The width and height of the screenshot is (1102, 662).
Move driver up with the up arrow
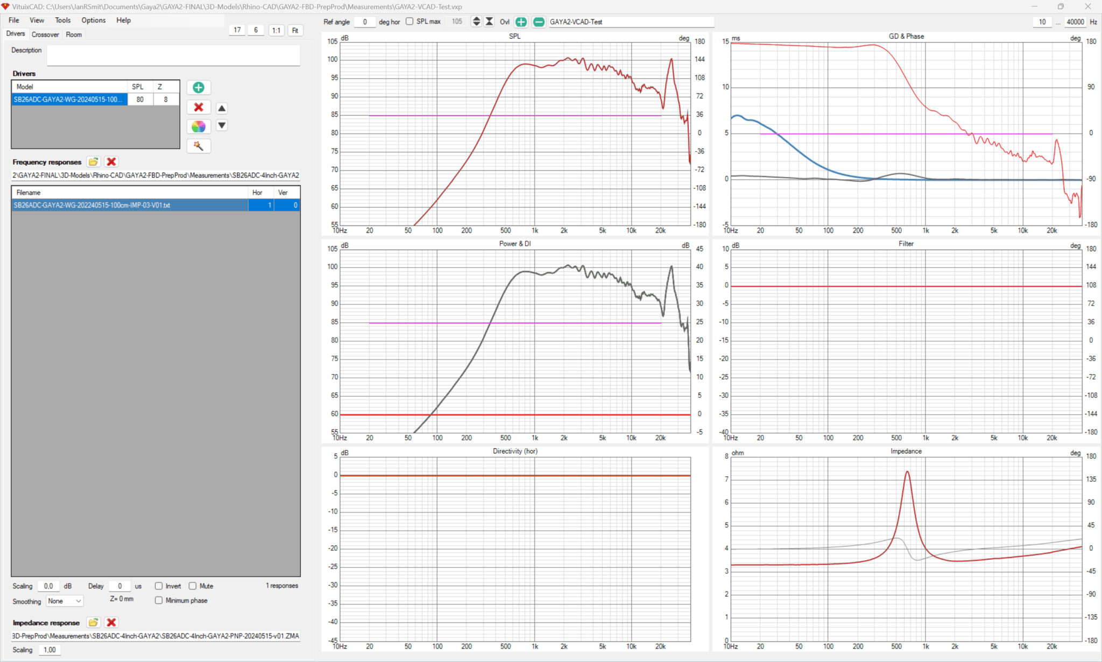pos(222,108)
